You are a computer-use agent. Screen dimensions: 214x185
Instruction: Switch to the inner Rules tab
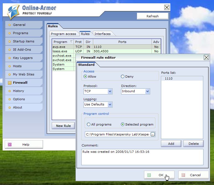pyautogui.click(x=85, y=34)
